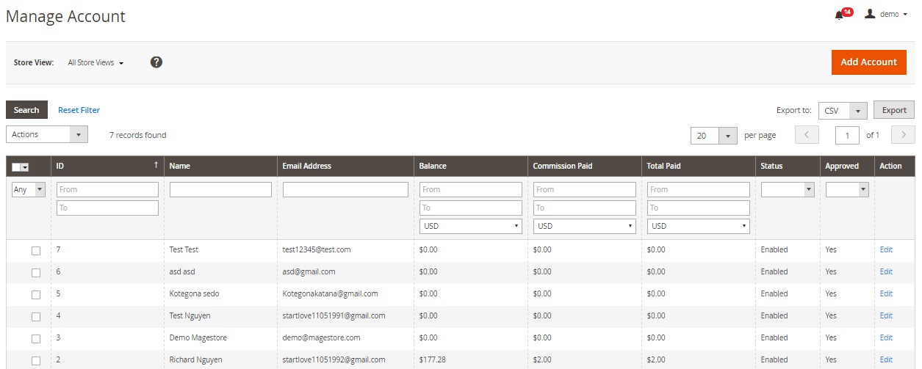Click the Balance column header

point(433,166)
